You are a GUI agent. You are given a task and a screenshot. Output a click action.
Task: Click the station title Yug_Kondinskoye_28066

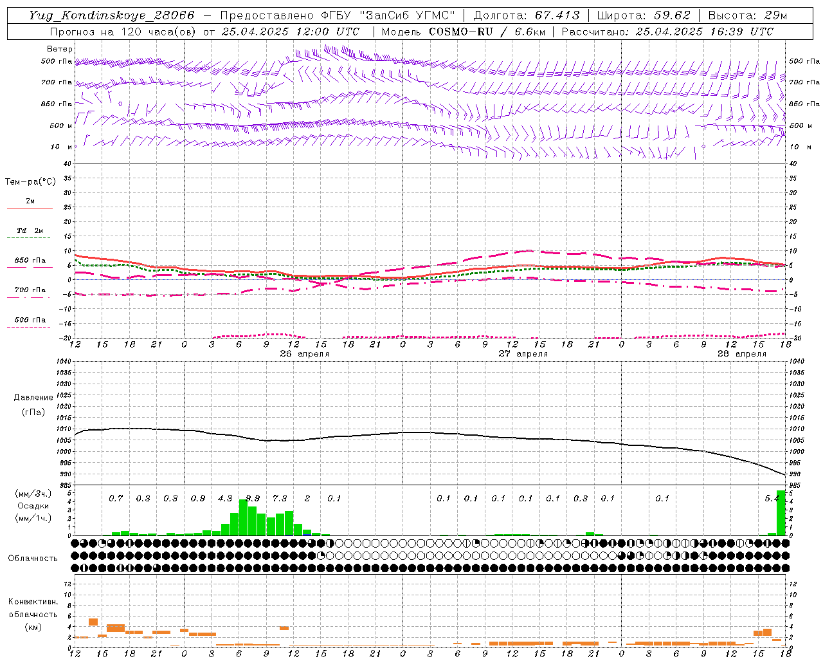click(x=112, y=15)
